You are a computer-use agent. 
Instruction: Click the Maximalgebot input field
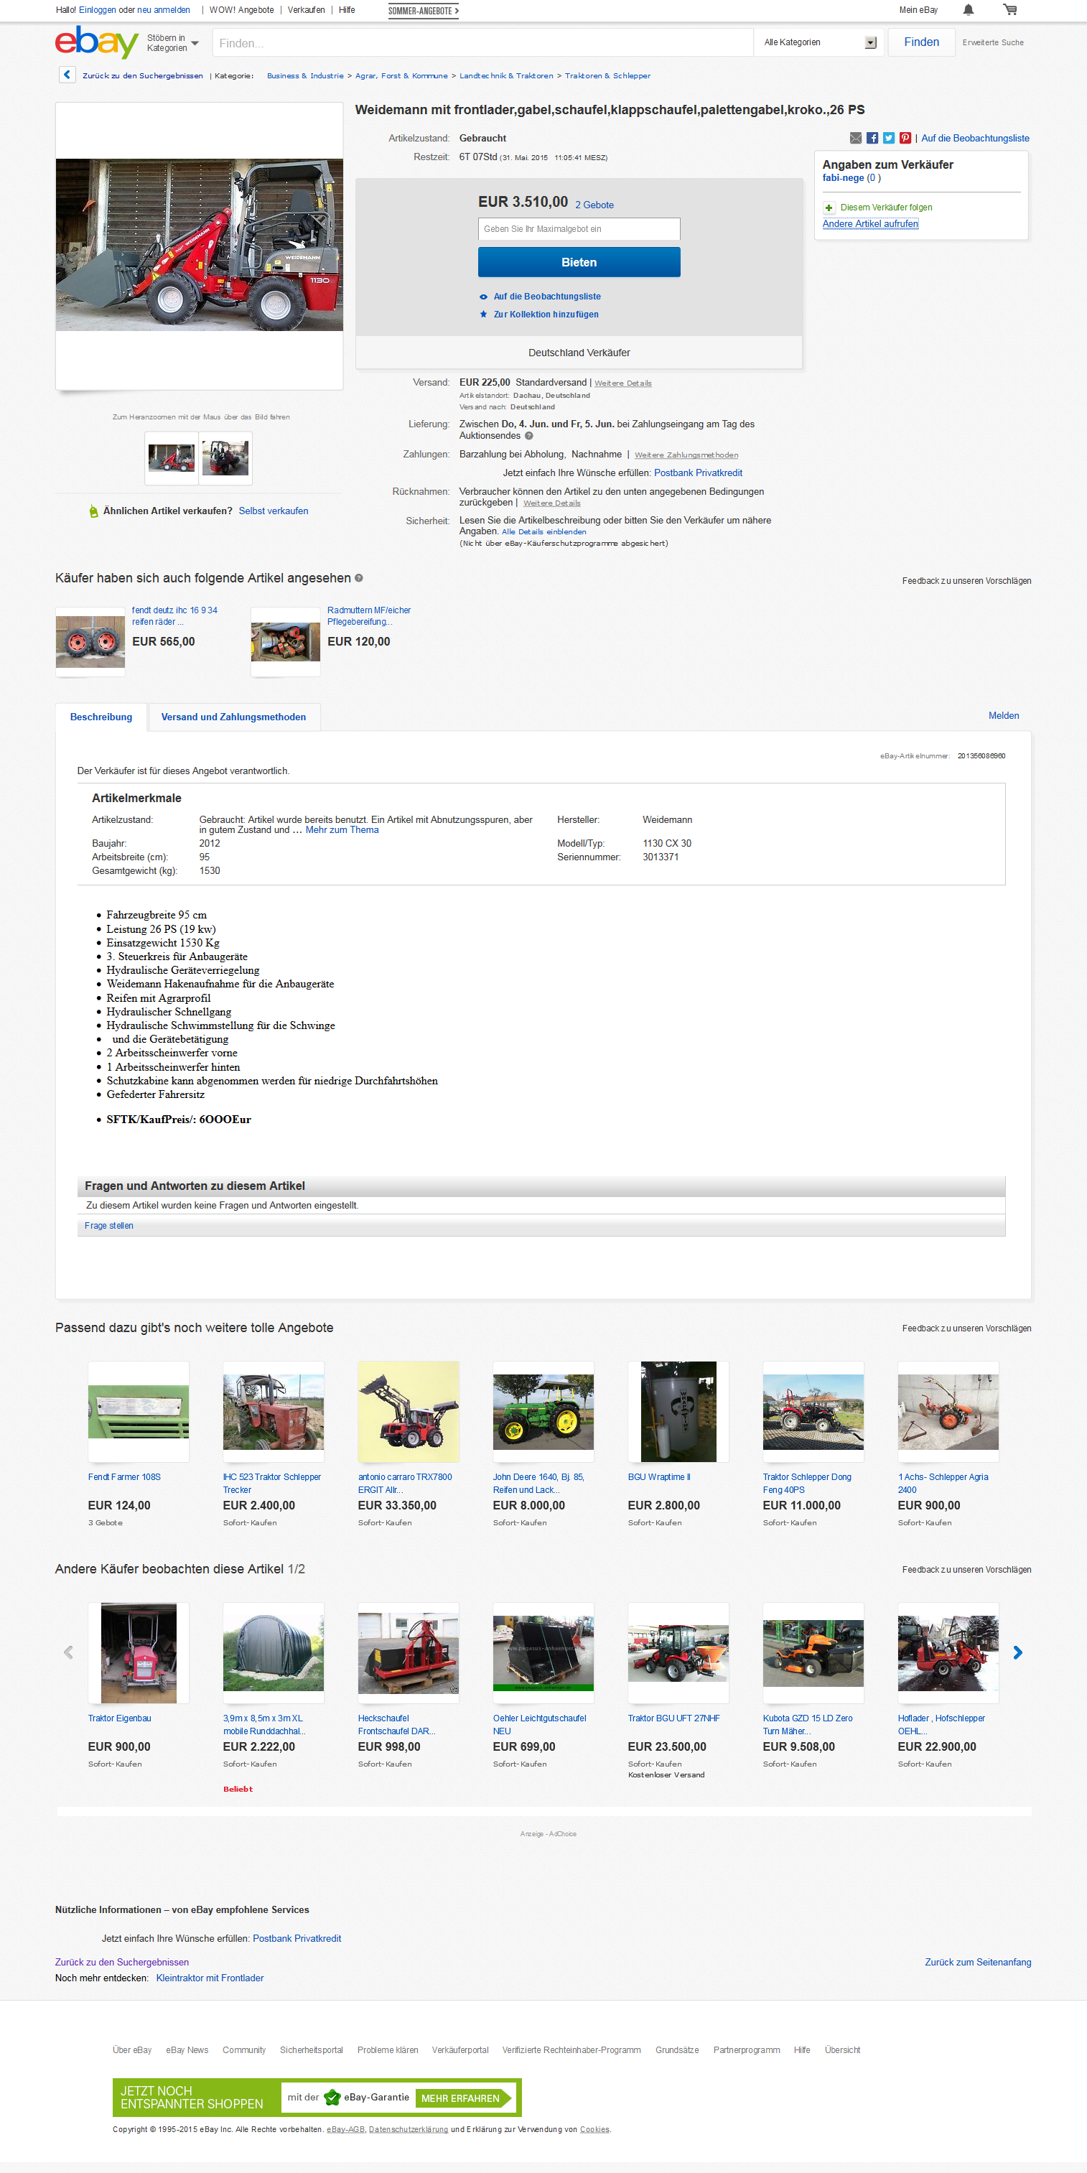click(x=579, y=230)
